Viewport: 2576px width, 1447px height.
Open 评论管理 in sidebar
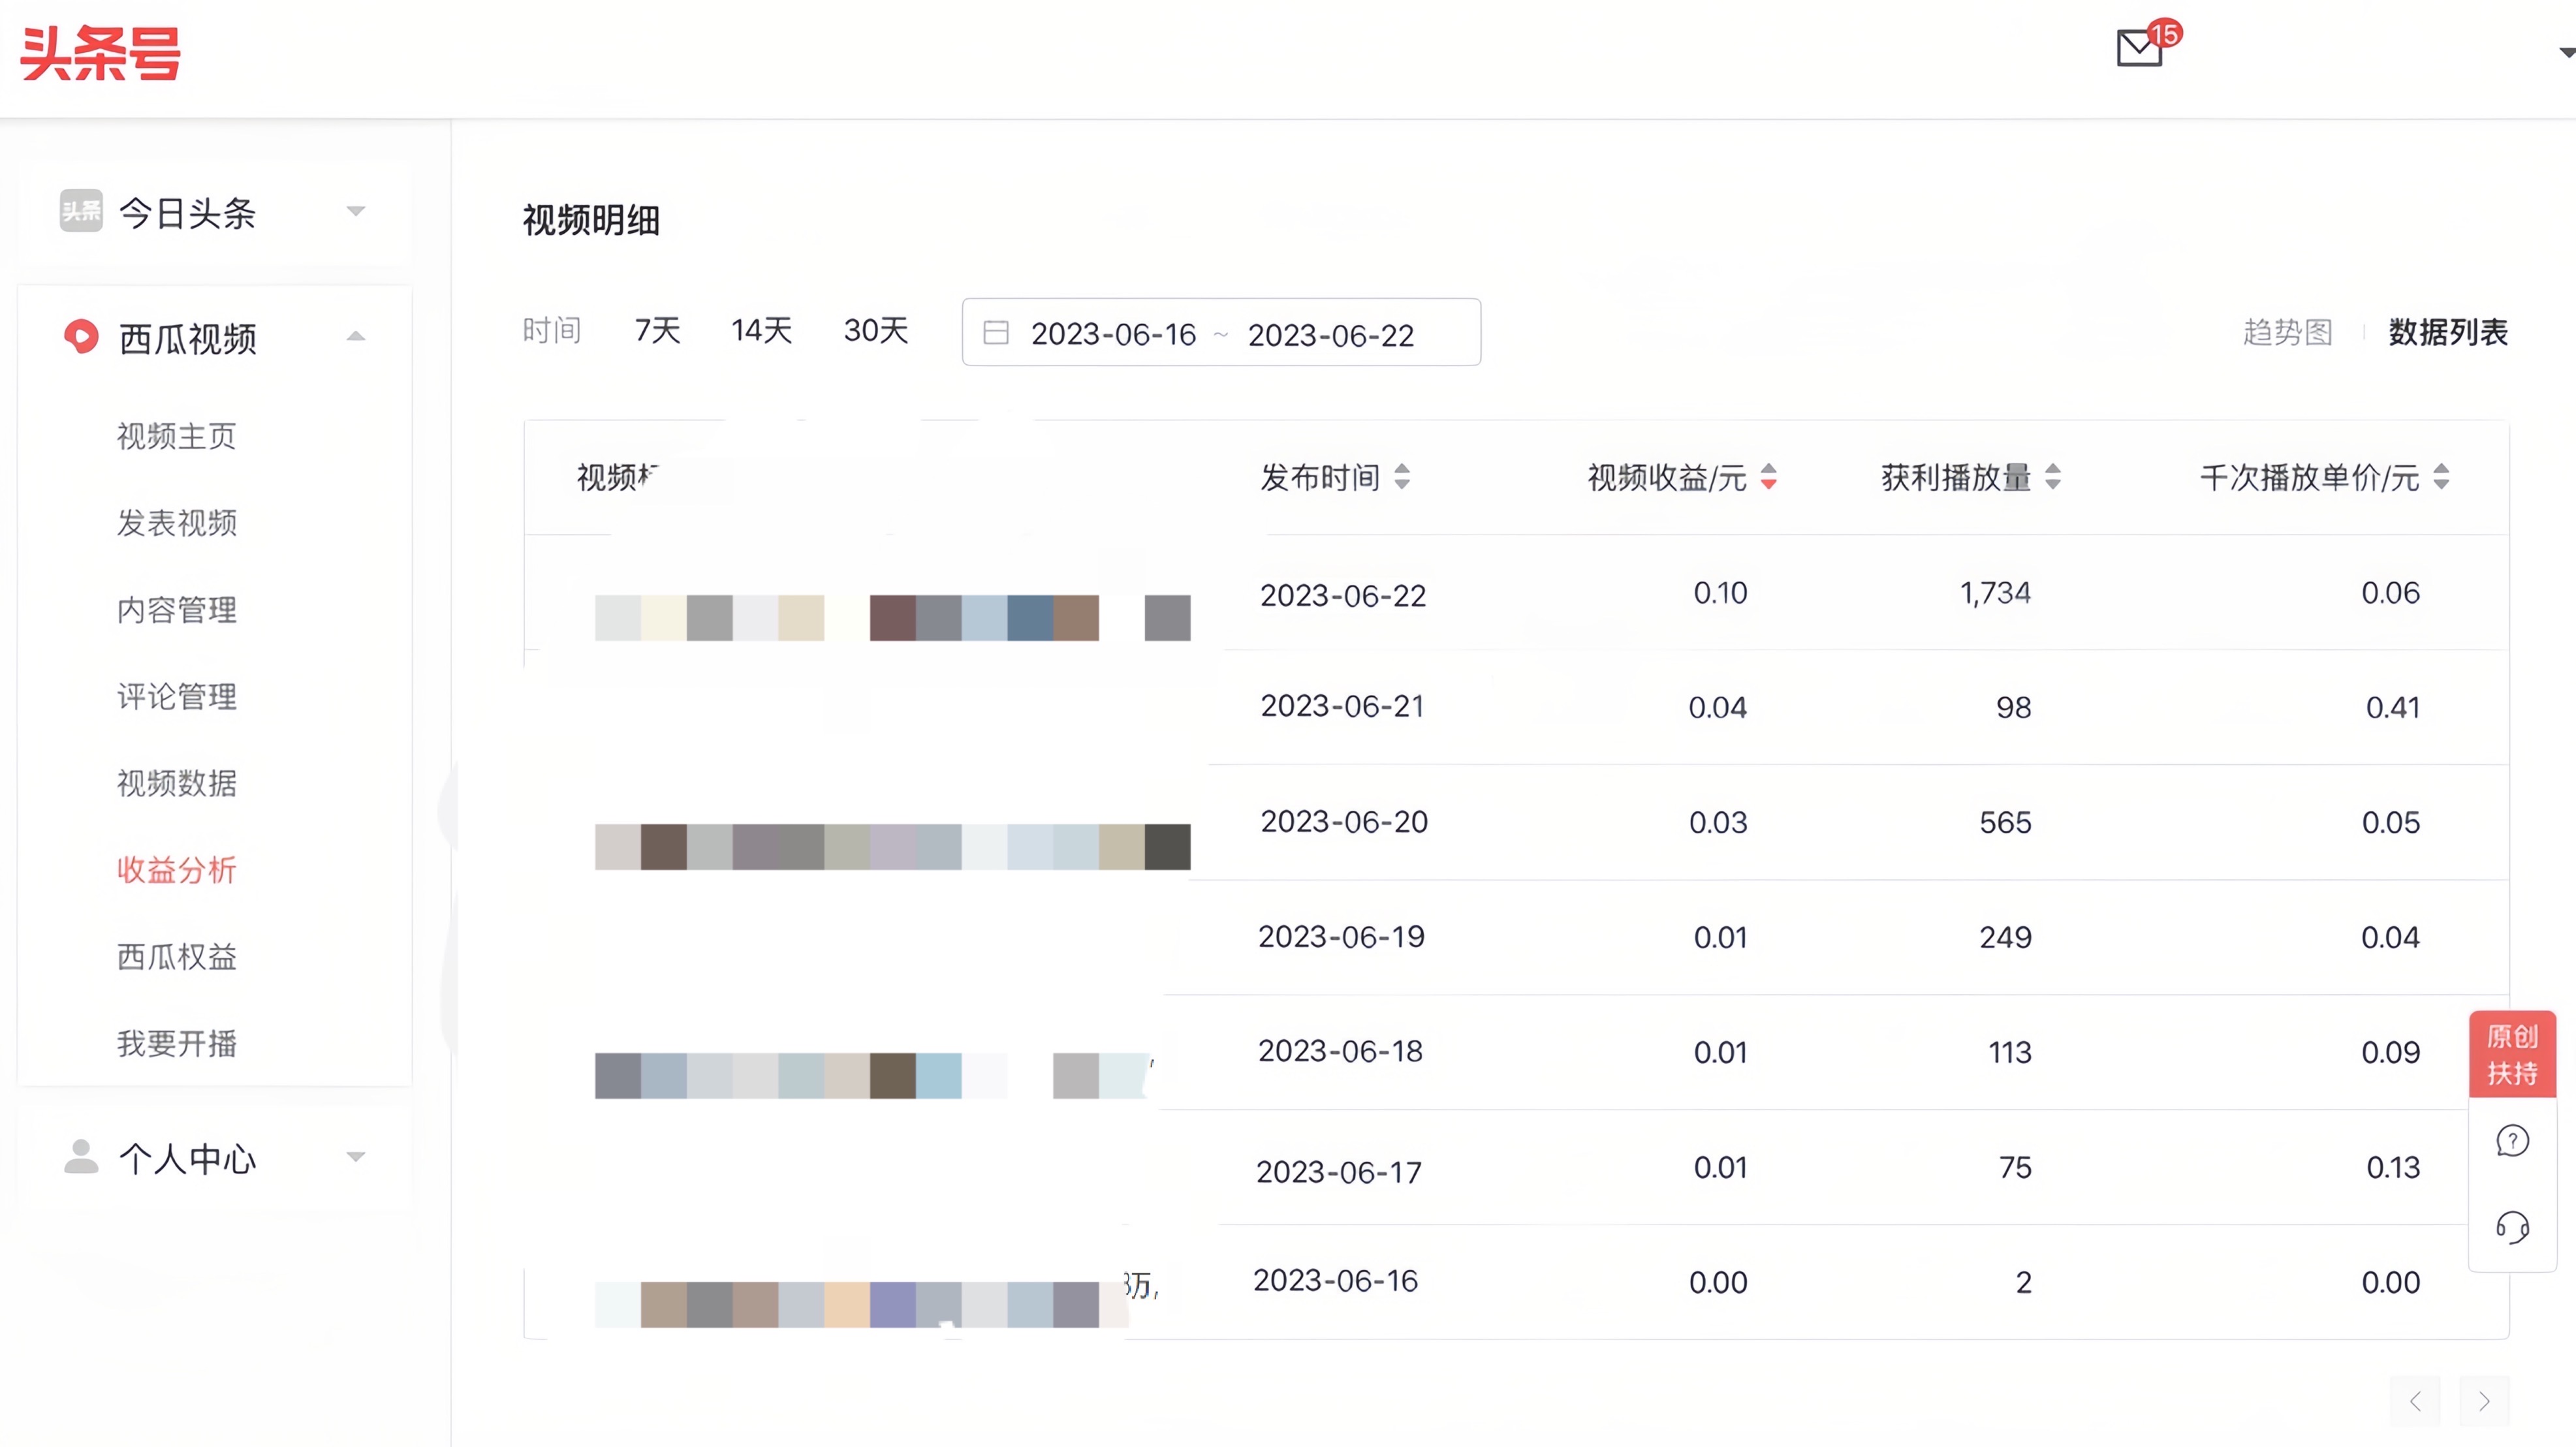coord(177,697)
